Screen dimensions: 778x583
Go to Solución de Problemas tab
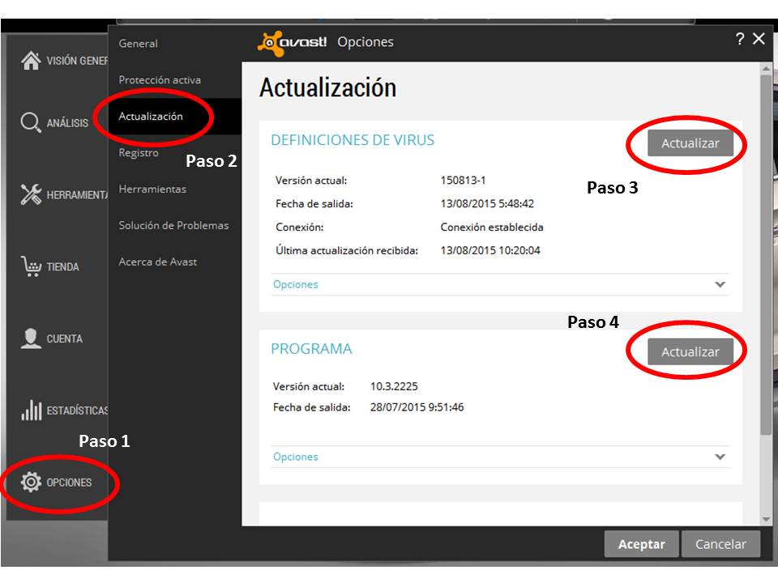[x=173, y=226]
